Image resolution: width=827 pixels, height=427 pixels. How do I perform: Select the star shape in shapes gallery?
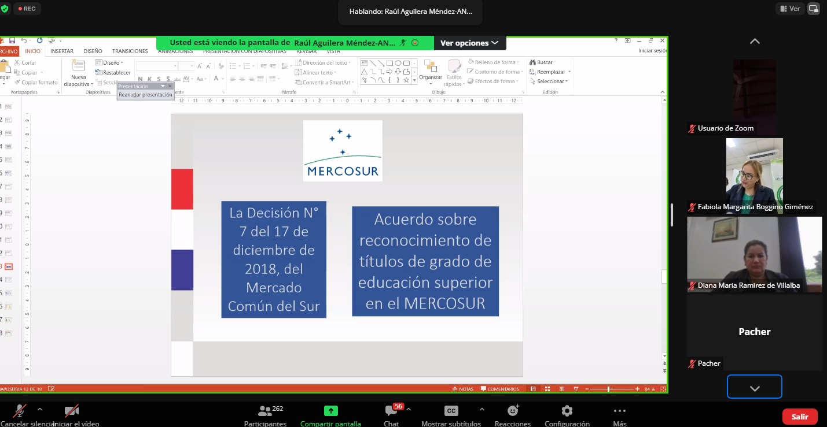(x=406, y=80)
